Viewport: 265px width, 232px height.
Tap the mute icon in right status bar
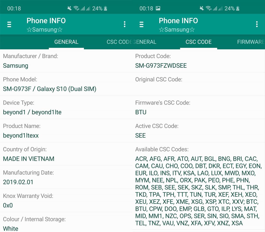tap(202, 8)
